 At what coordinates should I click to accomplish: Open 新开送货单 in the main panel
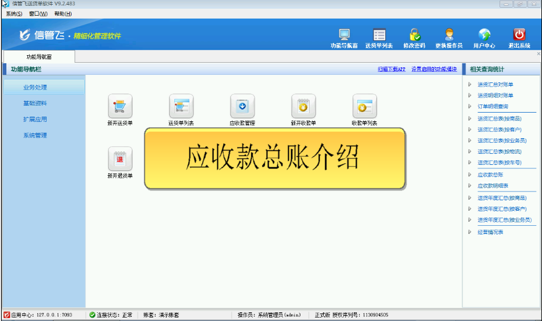(x=120, y=106)
